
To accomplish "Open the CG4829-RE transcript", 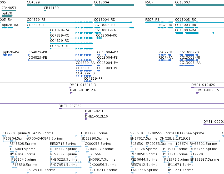I will pos(36,25).
